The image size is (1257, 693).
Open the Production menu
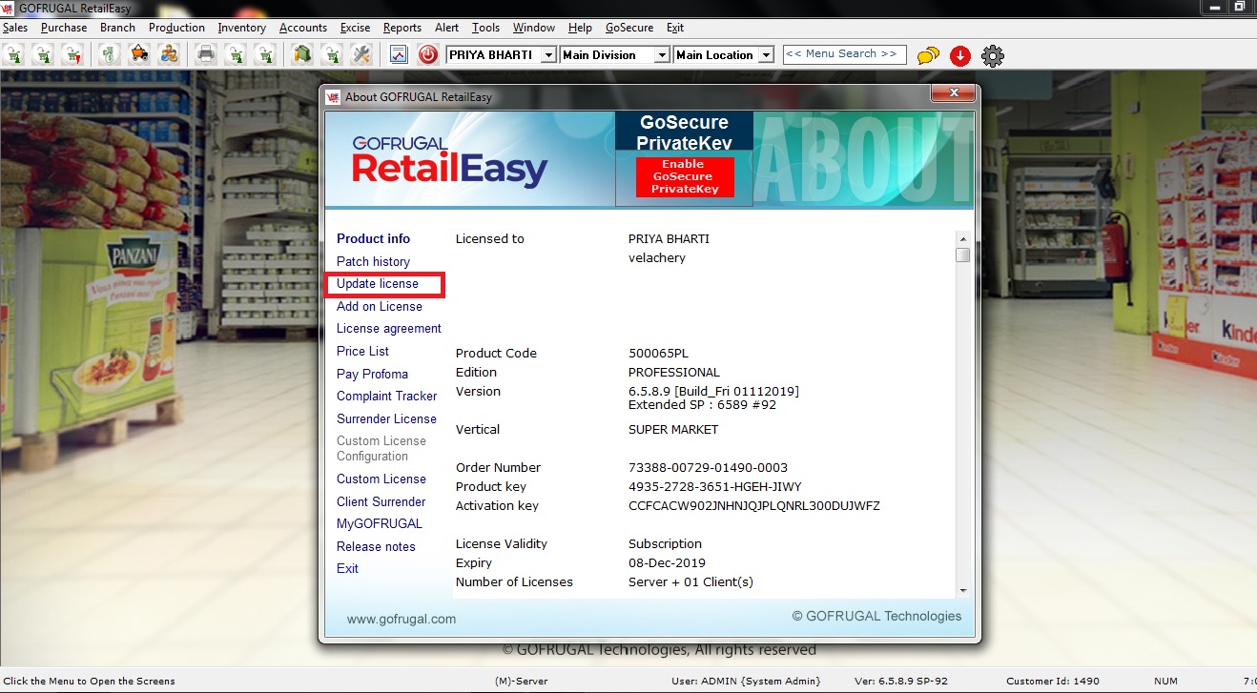176,28
